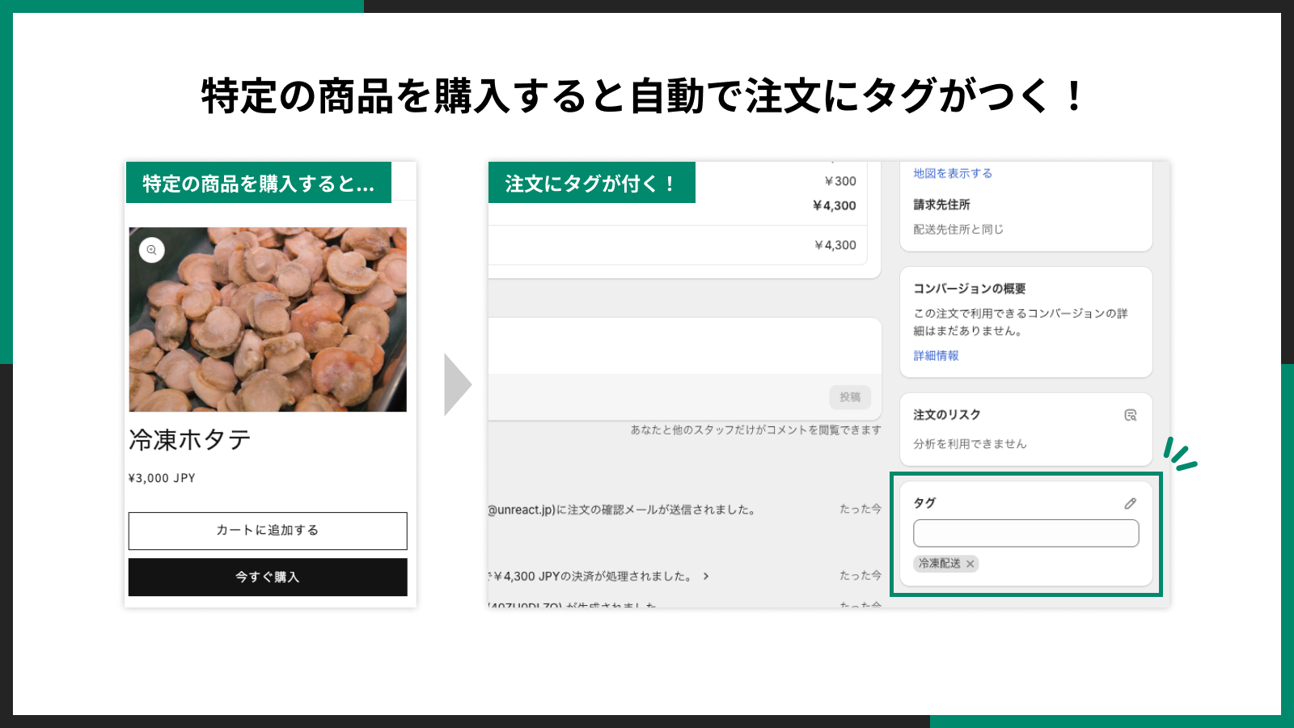Remove the 冷凍配送 tag via its × icon
1294x728 pixels.
pyautogui.click(x=970, y=564)
